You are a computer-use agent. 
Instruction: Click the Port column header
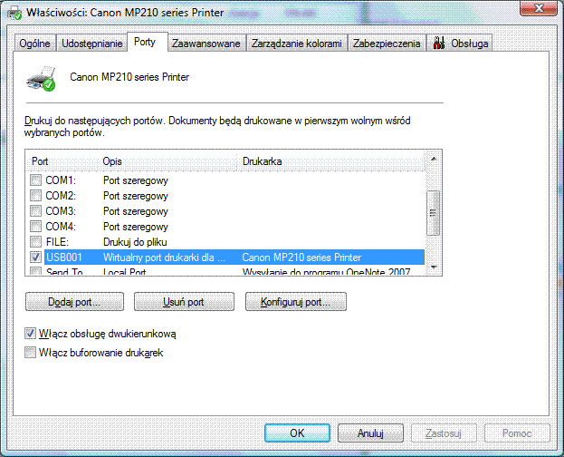pyautogui.click(x=62, y=161)
